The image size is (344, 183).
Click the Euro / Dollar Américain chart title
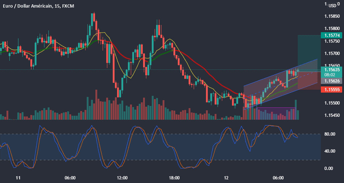click(38, 6)
